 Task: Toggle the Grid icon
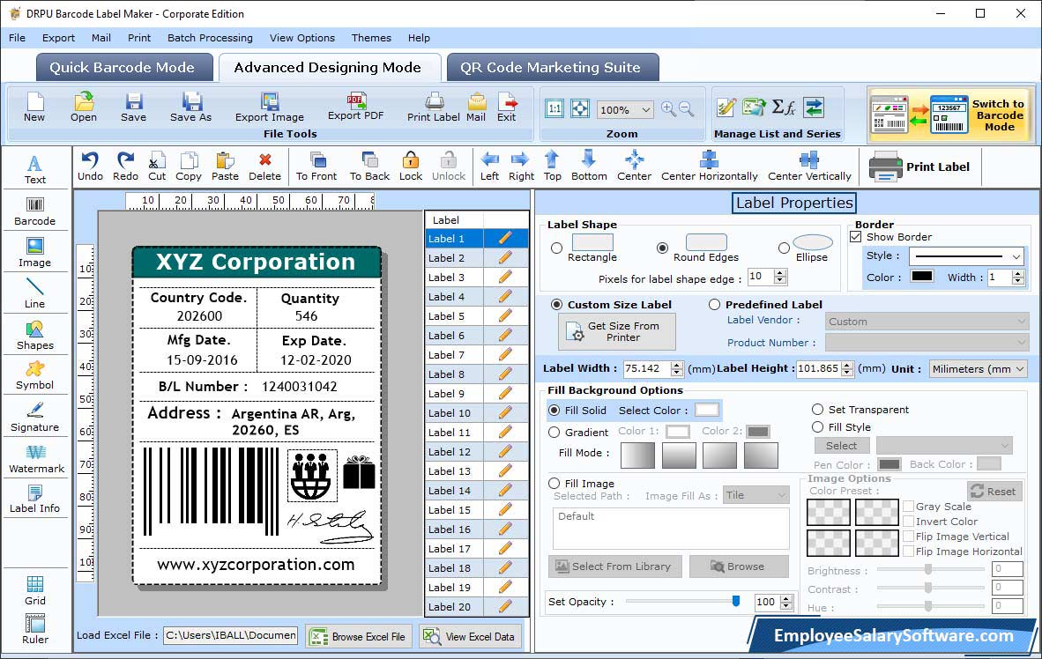[x=34, y=590]
